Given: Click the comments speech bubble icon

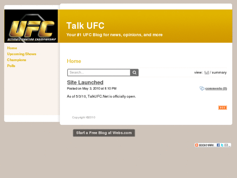Looking at the screenshot, I should click(x=202, y=89).
